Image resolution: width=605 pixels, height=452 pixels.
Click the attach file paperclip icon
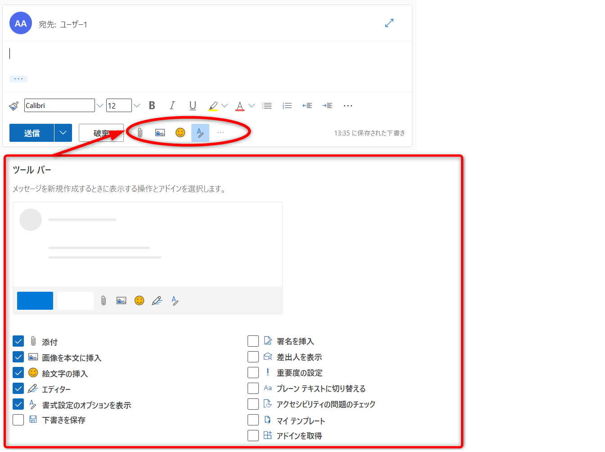(140, 133)
